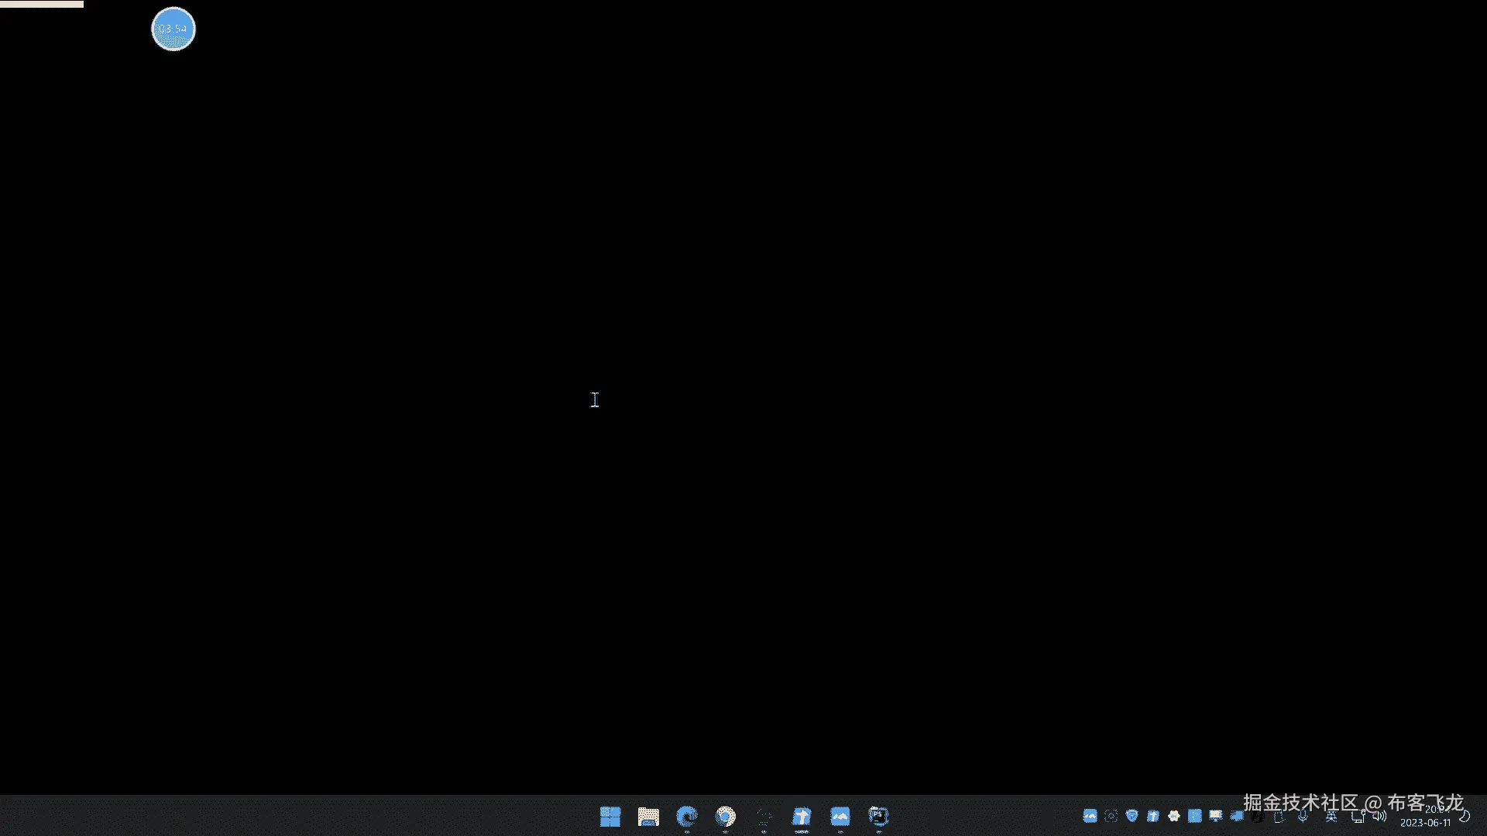
Task: Click the white cloud tray icon
Action: click(x=1174, y=816)
